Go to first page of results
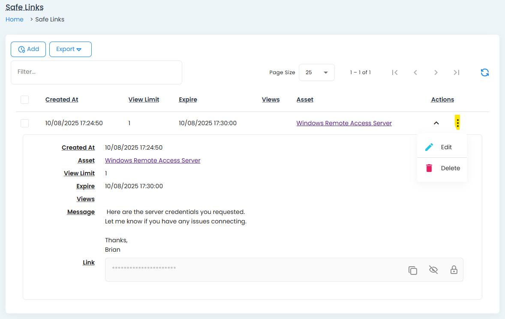 (395, 72)
